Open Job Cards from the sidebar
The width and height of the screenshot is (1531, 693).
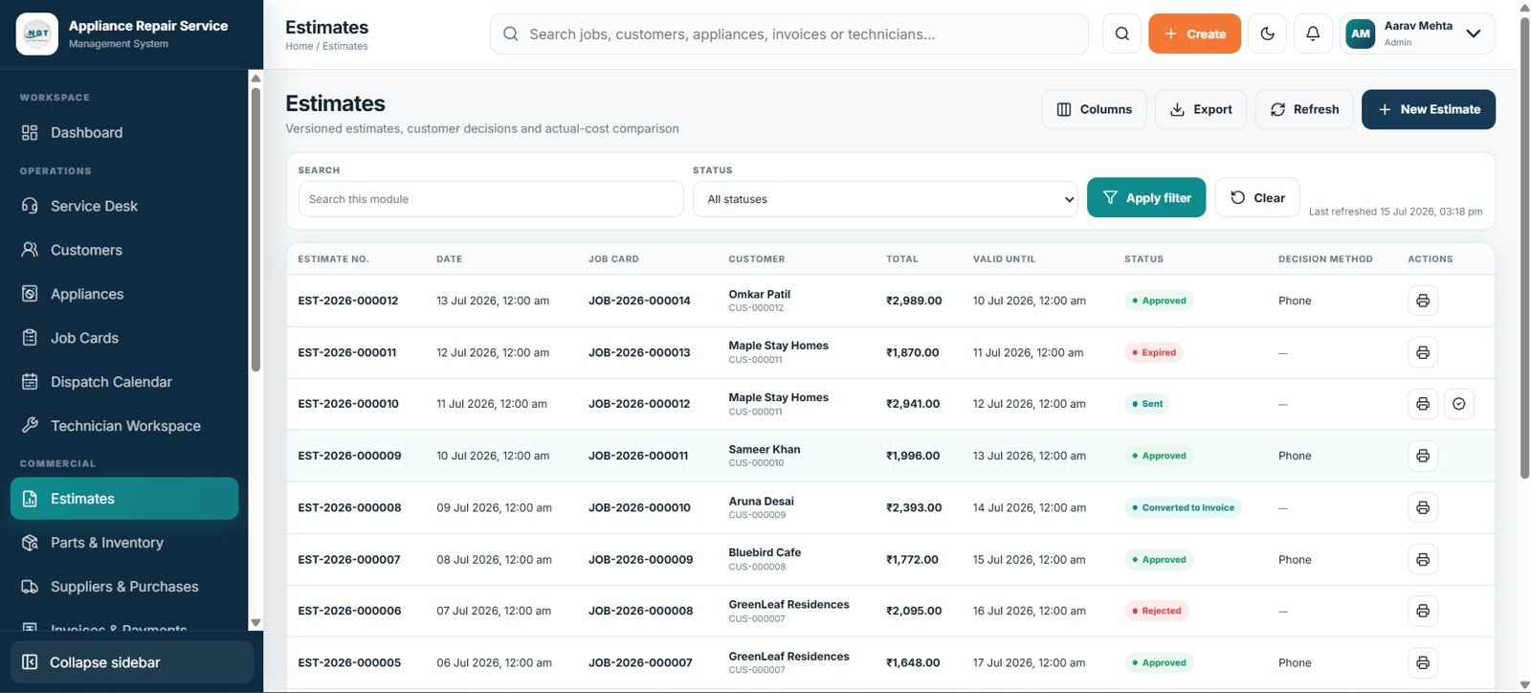tap(124, 338)
